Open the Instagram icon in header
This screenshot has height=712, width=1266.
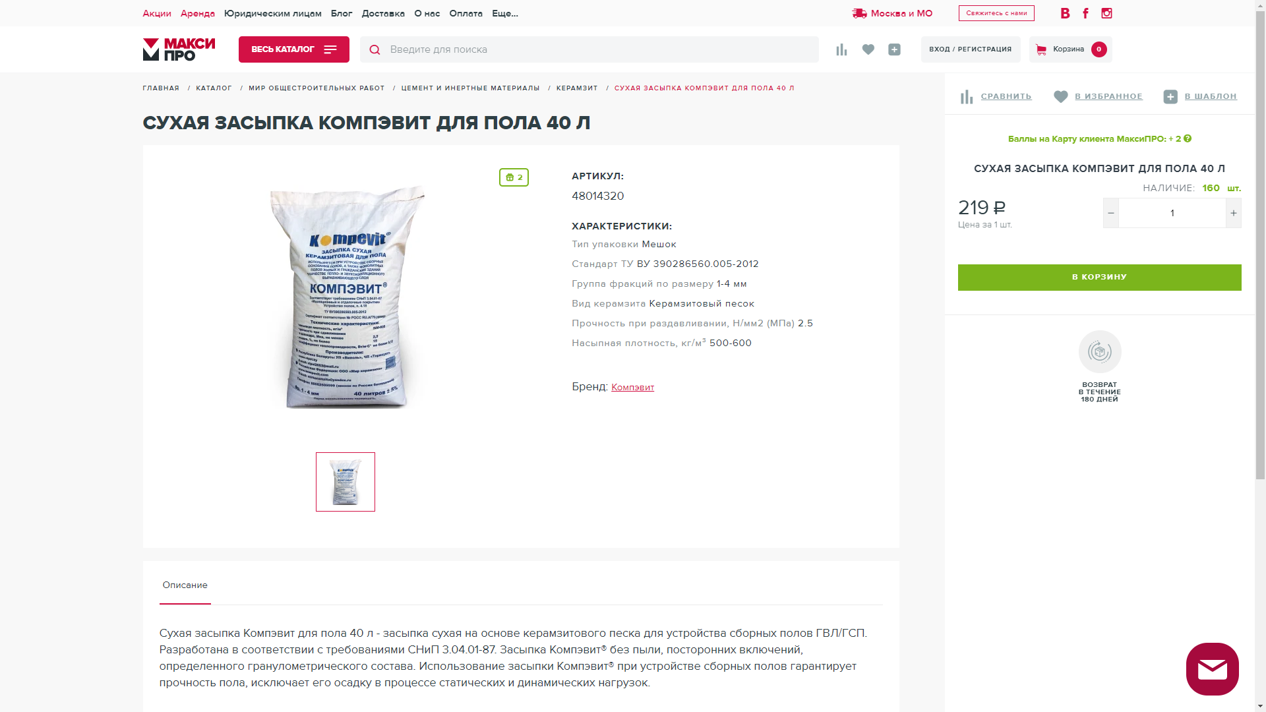pyautogui.click(x=1106, y=13)
